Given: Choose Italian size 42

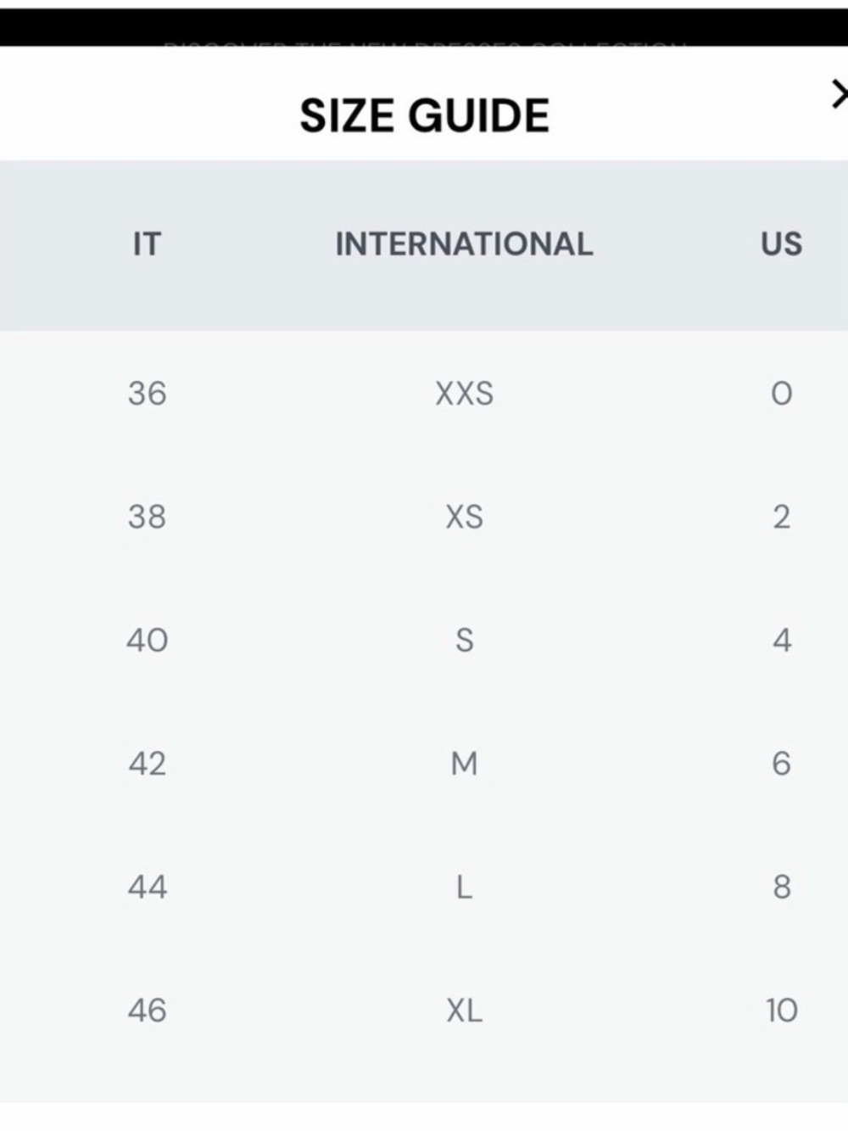Looking at the screenshot, I should pyautogui.click(x=147, y=764).
